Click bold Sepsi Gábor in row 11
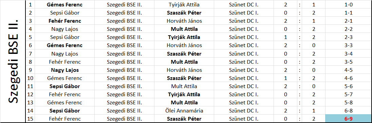The image size is (372, 123). click(65, 86)
